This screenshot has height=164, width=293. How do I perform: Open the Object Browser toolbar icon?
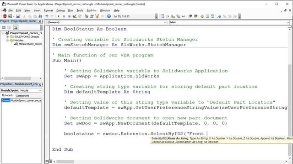click(97, 16)
